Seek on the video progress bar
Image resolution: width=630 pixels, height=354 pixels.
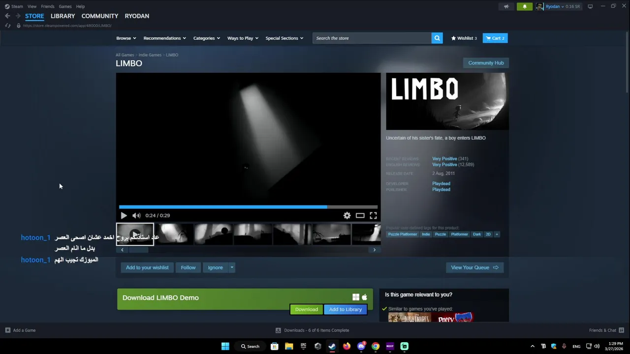click(248, 207)
